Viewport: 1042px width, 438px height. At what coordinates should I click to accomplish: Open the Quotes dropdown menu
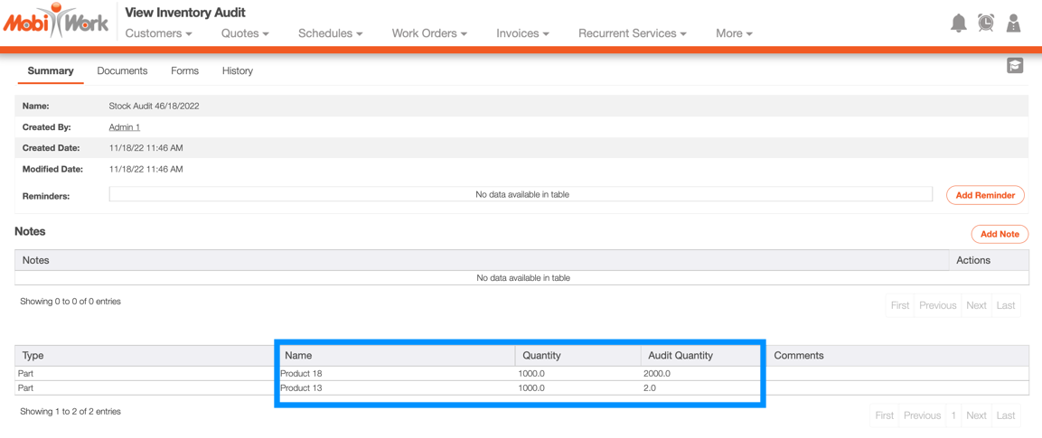(245, 33)
